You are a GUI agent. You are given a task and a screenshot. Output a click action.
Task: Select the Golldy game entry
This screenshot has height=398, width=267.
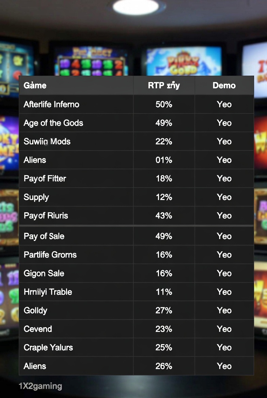[35, 310]
